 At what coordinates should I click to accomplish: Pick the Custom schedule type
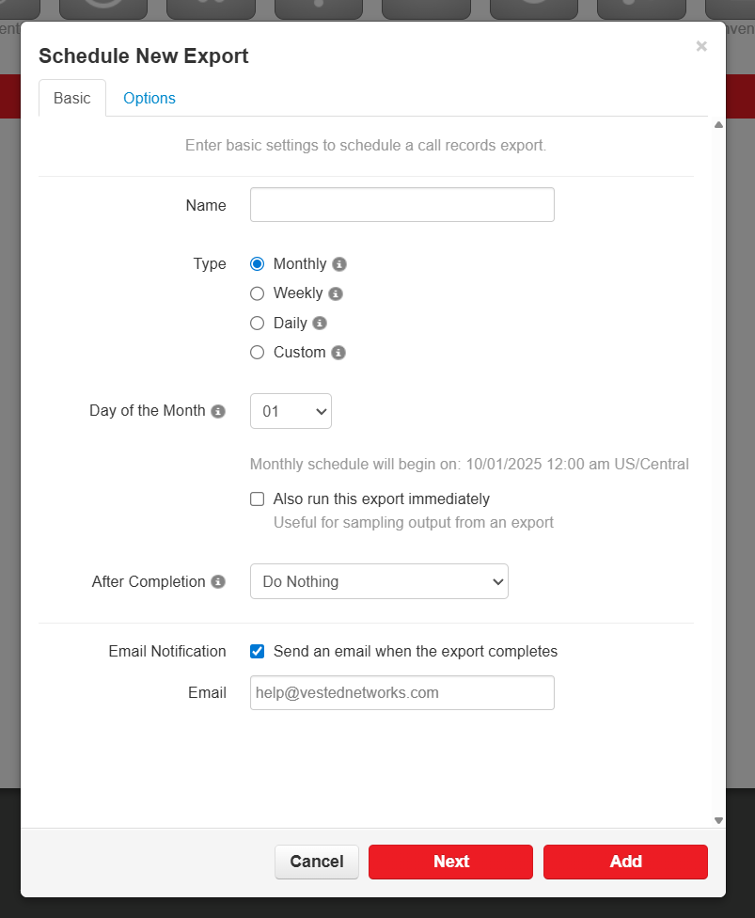click(x=258, y=353)
